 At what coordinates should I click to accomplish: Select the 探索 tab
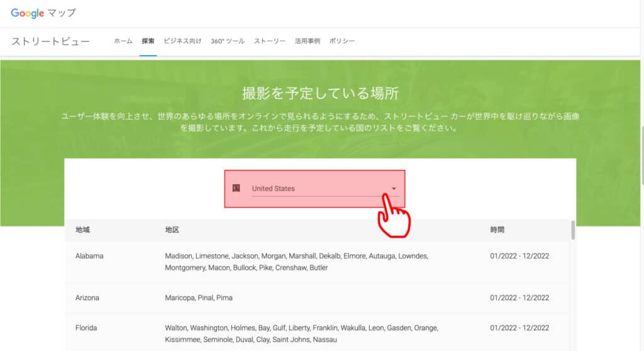[148, 41]
